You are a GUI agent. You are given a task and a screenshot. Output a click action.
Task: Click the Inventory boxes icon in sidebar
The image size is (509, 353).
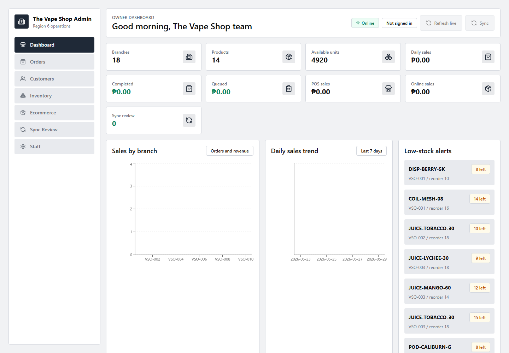click(x=23, y=96)
